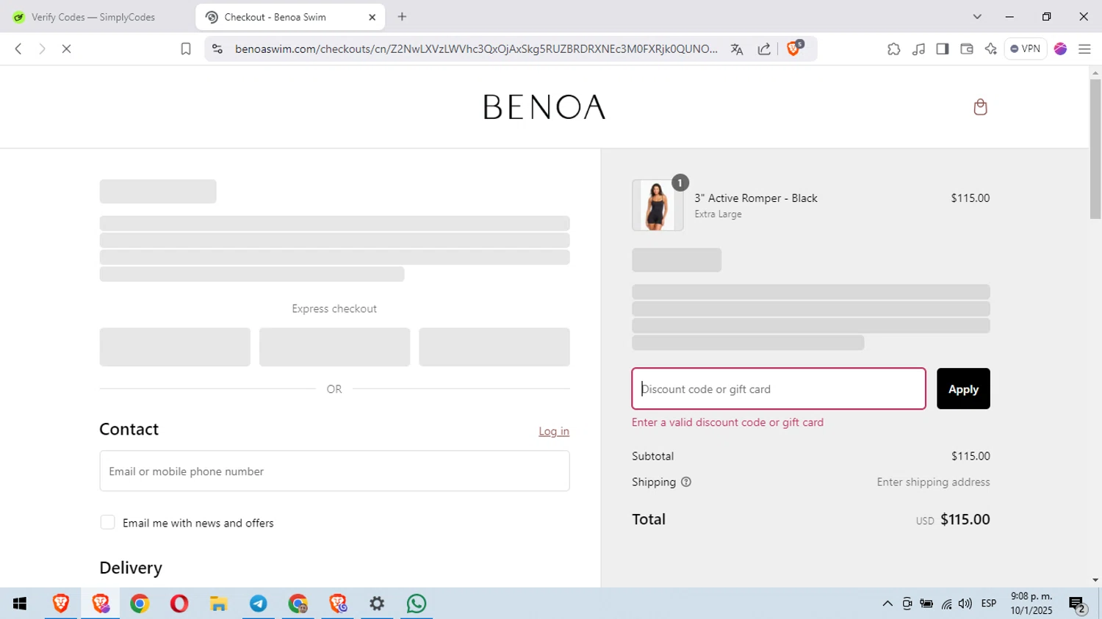Click the address bar URL

click(476, 49)
